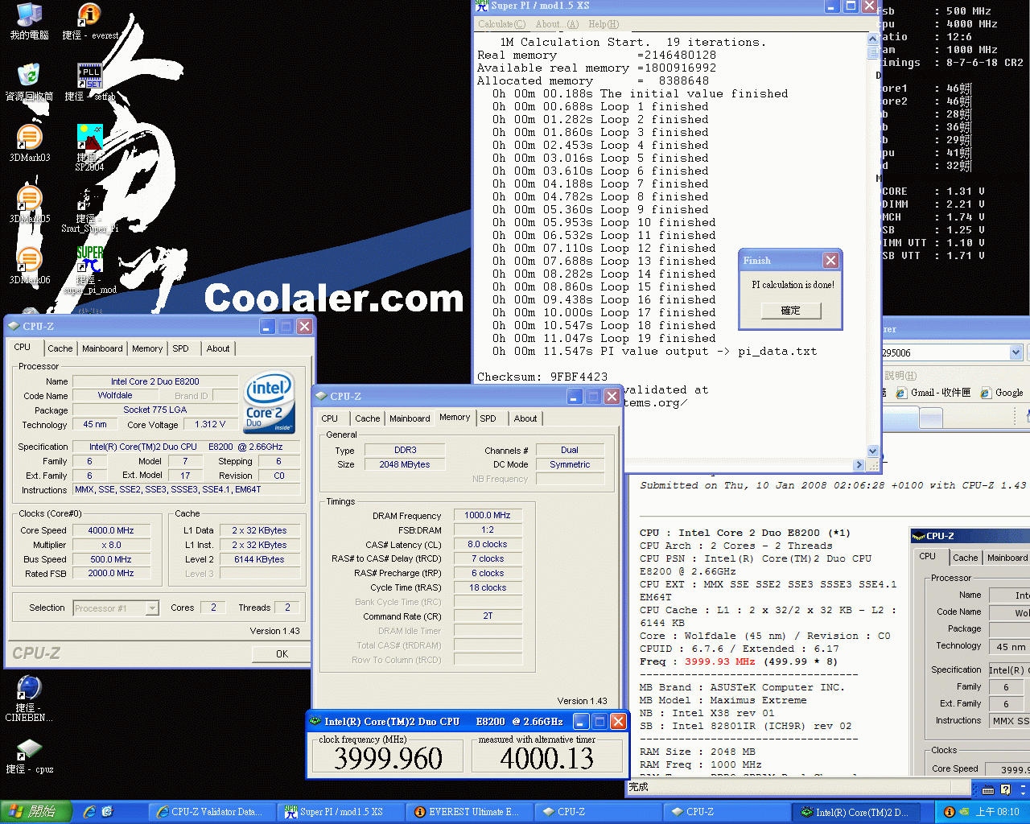The width and height of the screenshot is (1030, 824).
Task: Click OK in the CPU-Z CPU window
Action: coord(282,654)
